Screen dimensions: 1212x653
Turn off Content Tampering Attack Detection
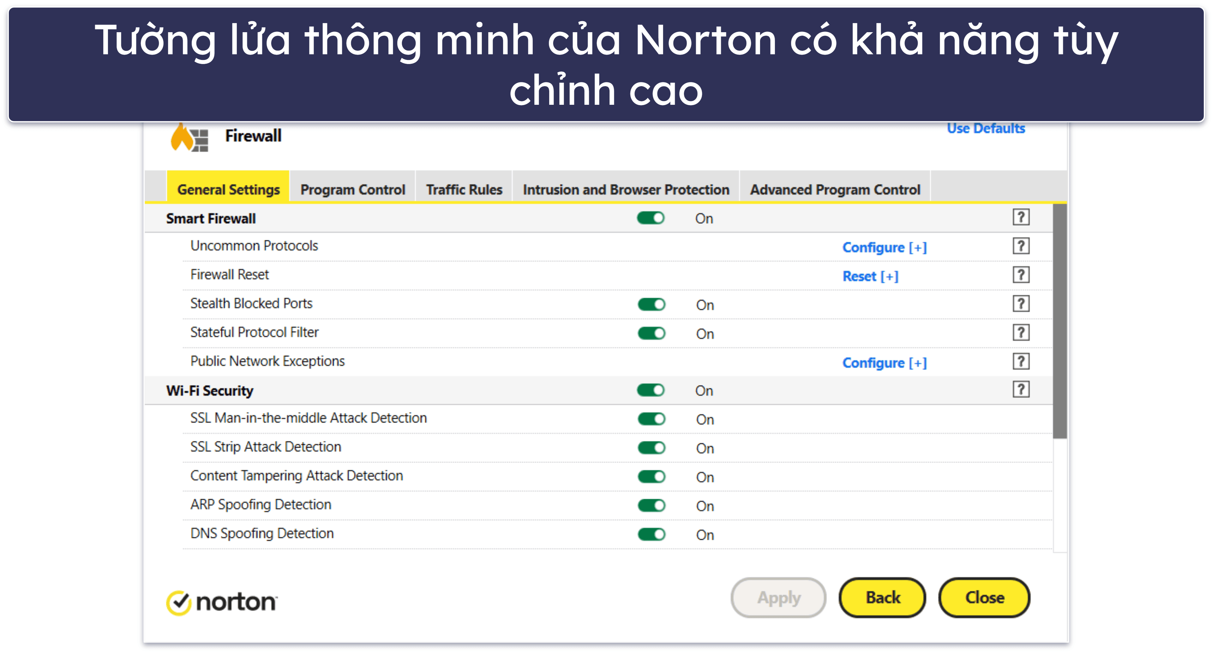click(x=651, y=477)
